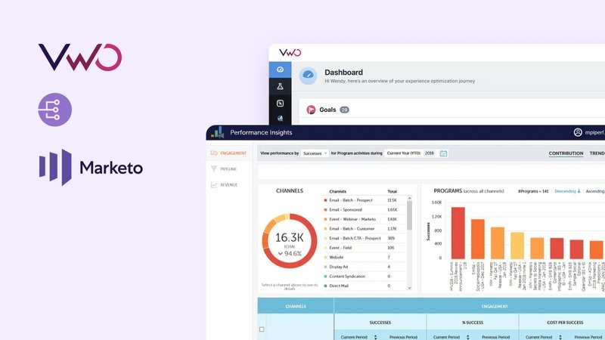Screen dimensions: 605x340
Task: Open the flask testing icon in the VWO sidebar
Action: point(280,86)
